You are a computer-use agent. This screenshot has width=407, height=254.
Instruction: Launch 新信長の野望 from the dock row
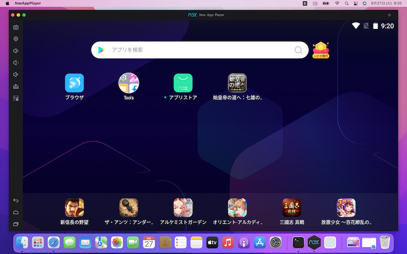[74, 208]
